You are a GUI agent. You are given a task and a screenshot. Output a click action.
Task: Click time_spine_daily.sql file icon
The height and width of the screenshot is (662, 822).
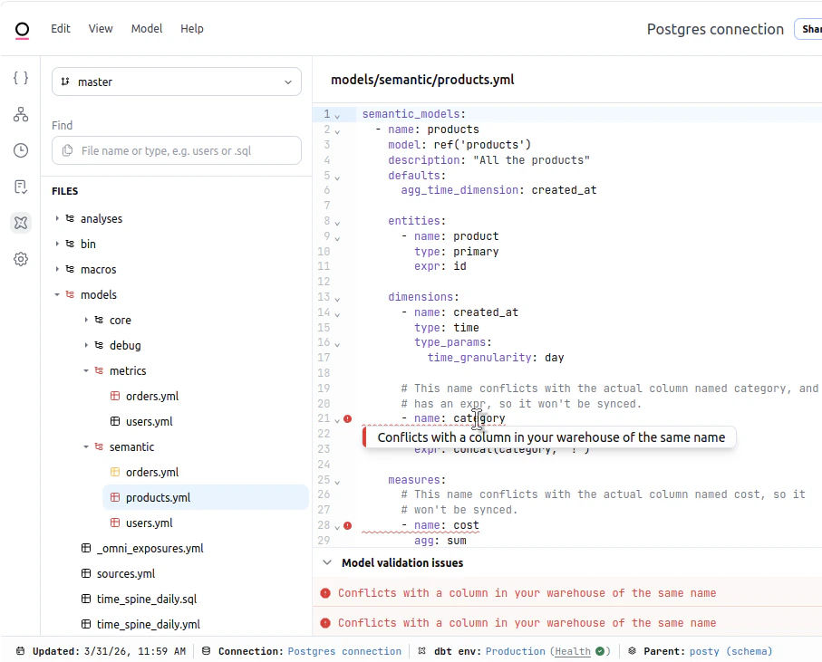coord(86,598)
